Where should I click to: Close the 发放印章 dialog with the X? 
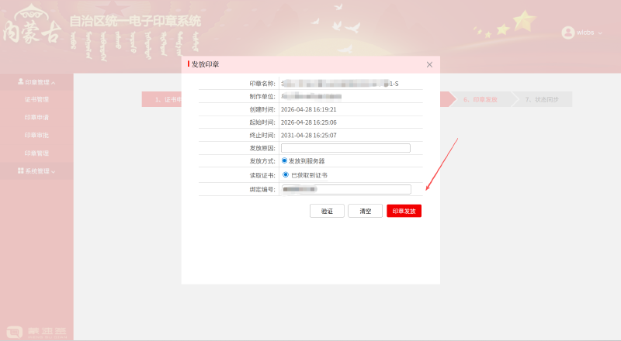point(429,64)
